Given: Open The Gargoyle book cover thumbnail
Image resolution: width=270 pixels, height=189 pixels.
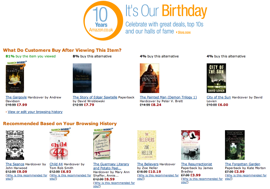Looking at the screenshot, I should point(15,78).
